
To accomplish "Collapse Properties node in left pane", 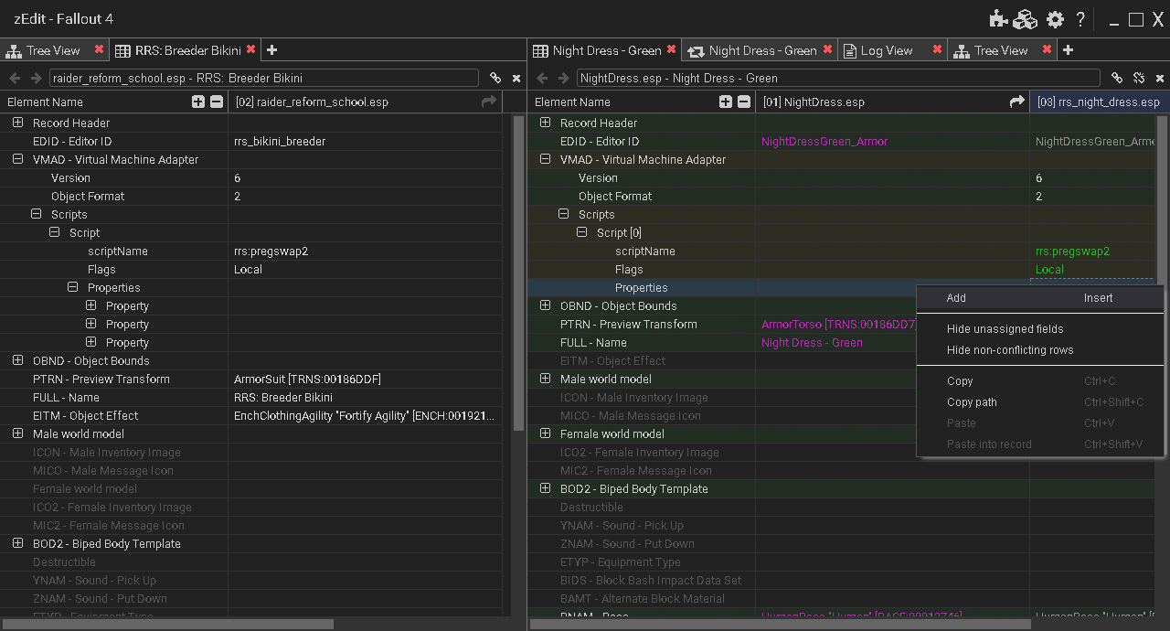I will [x=72, y=287].
